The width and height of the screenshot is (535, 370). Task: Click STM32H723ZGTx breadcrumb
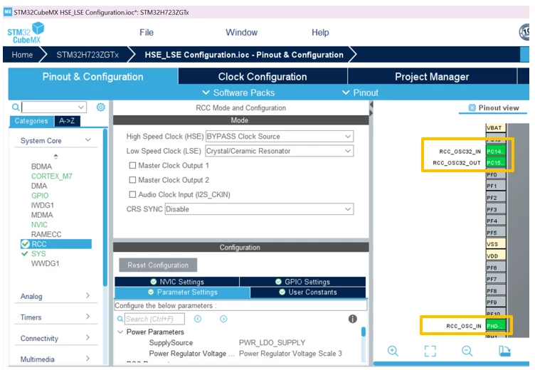[x=88, y=55]
